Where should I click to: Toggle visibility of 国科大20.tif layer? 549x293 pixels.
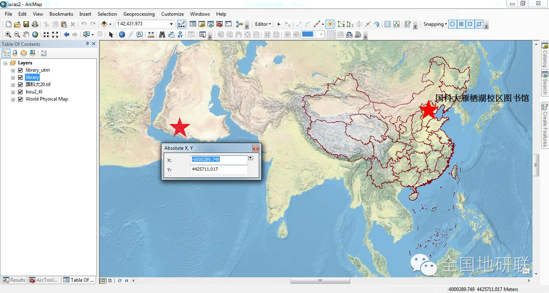click(20, 85)
